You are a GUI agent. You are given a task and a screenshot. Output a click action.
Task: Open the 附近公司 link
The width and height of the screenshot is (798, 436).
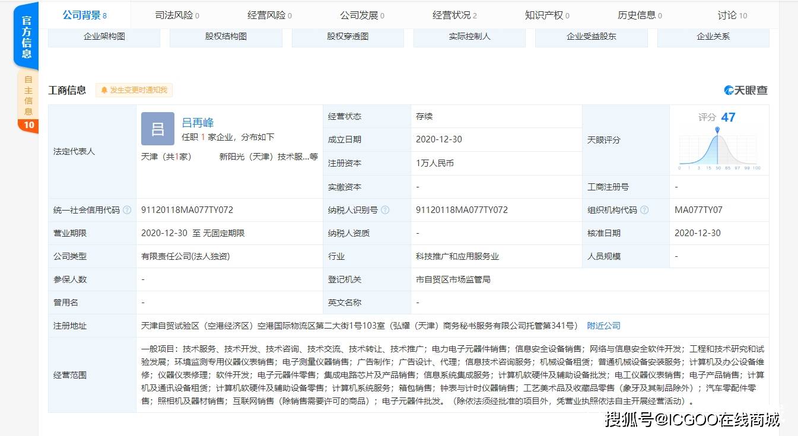pyautogui.click(x=603, y=326)
